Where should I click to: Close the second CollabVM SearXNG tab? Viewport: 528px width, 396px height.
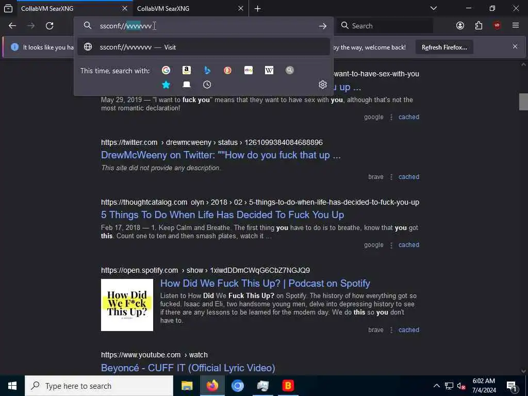click(240, 8)
